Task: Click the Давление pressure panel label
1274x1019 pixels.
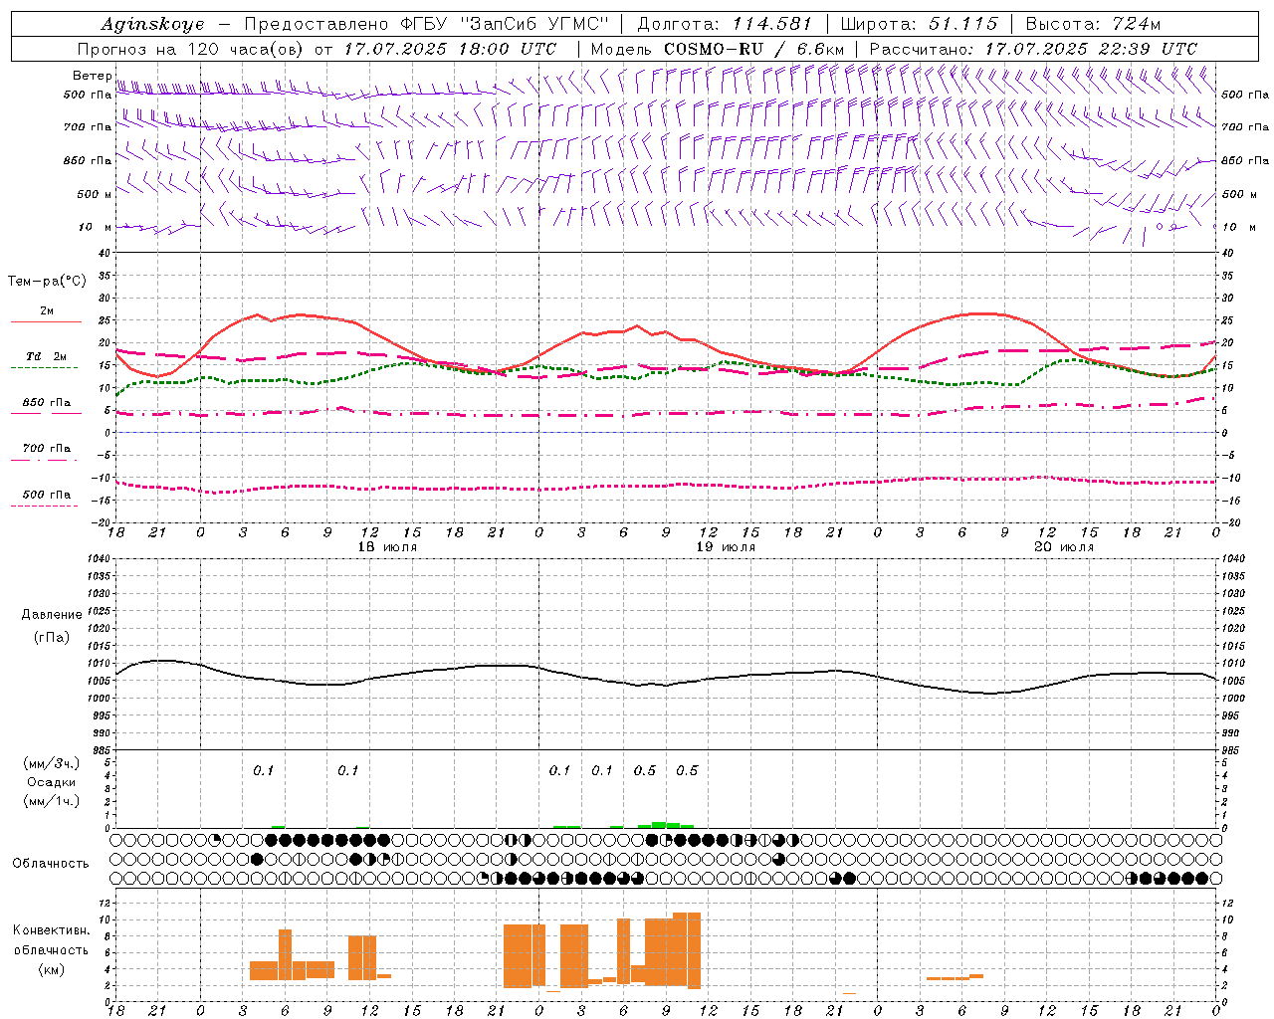Action: pyautogui.click(x=52, y=615)
